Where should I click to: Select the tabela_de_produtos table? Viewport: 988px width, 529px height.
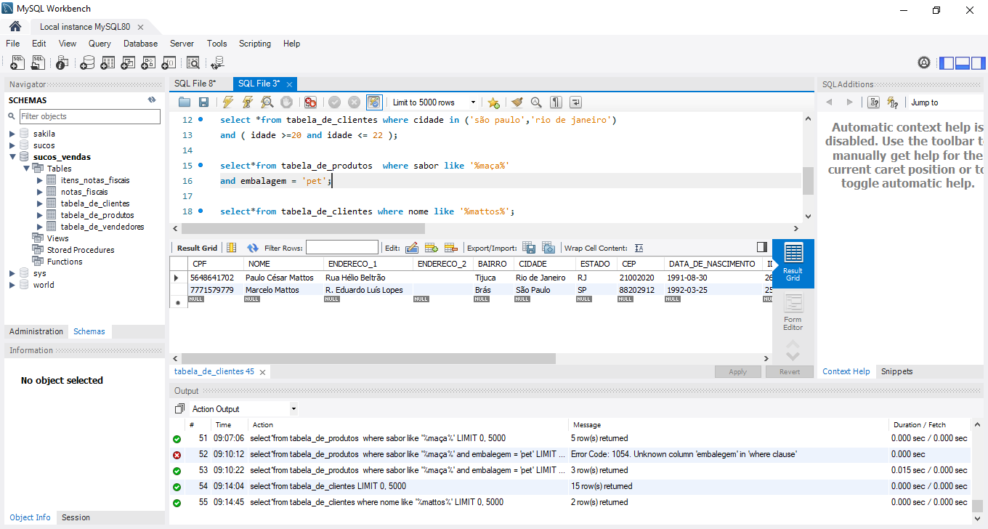click(x=97, y=215)
